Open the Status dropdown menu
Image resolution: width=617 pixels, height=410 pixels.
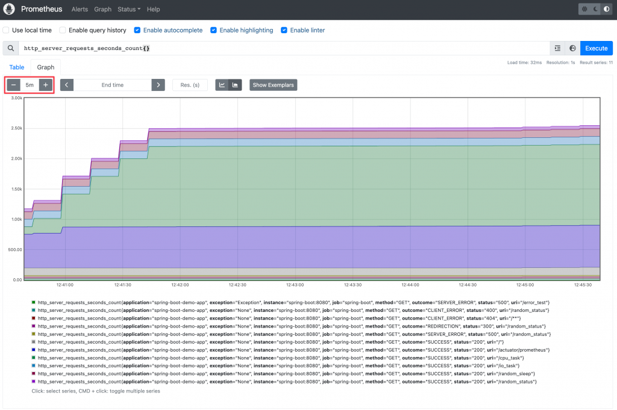point(129,9)
